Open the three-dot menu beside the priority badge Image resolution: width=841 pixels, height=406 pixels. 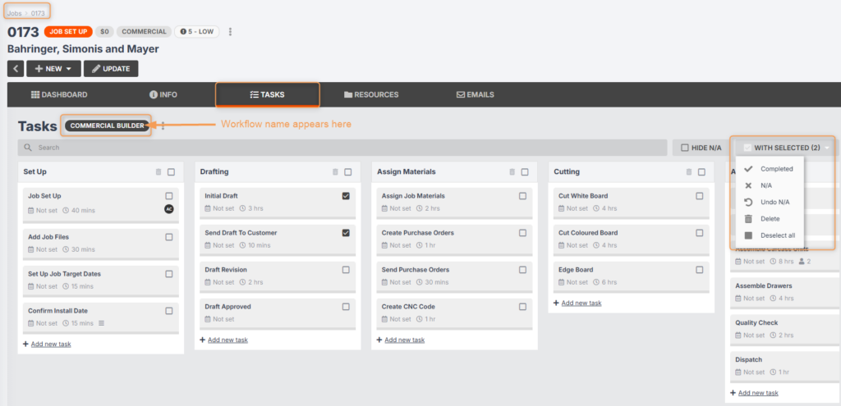pos(230,32)
